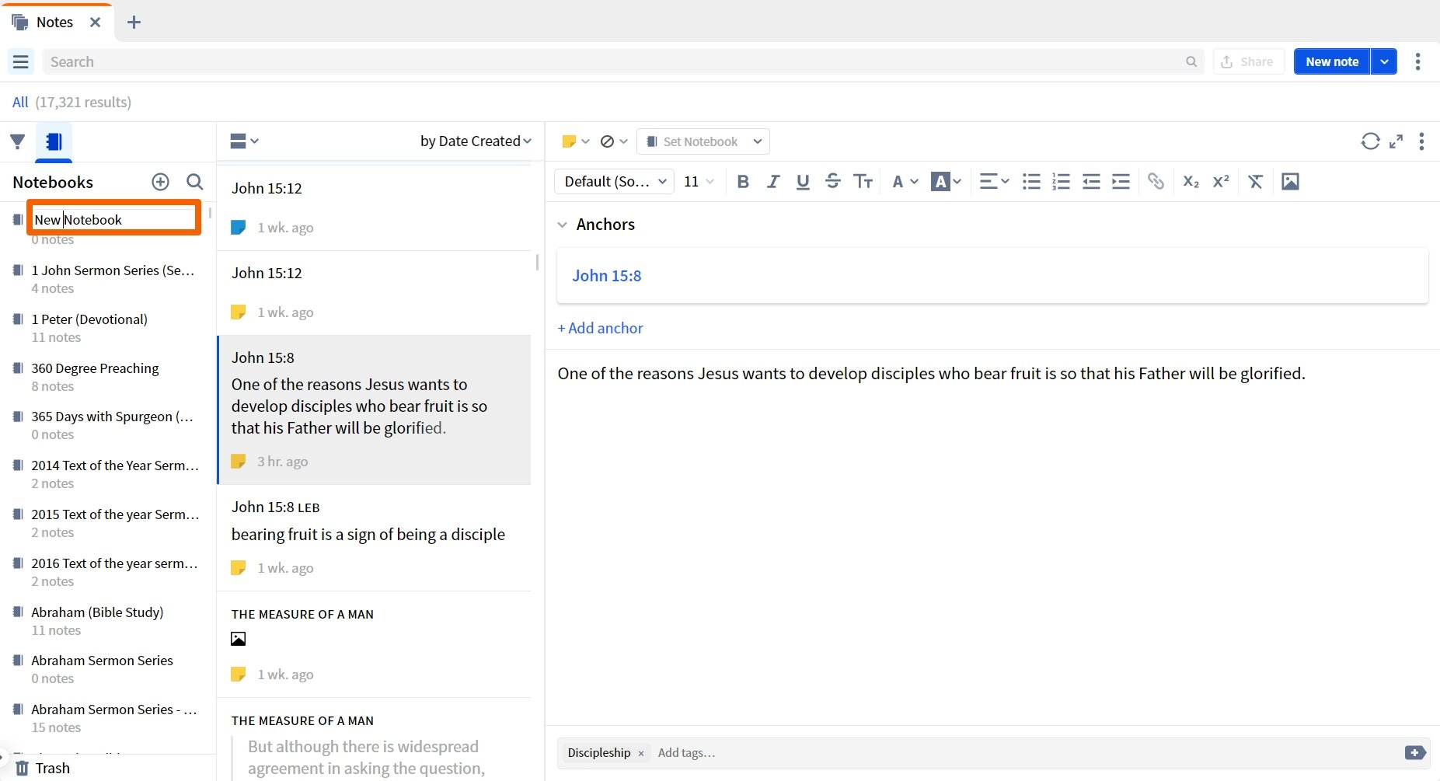Open New note dropdown arrow
Viewport: 1440px width, 781px height.
[x=1384, y=61]
